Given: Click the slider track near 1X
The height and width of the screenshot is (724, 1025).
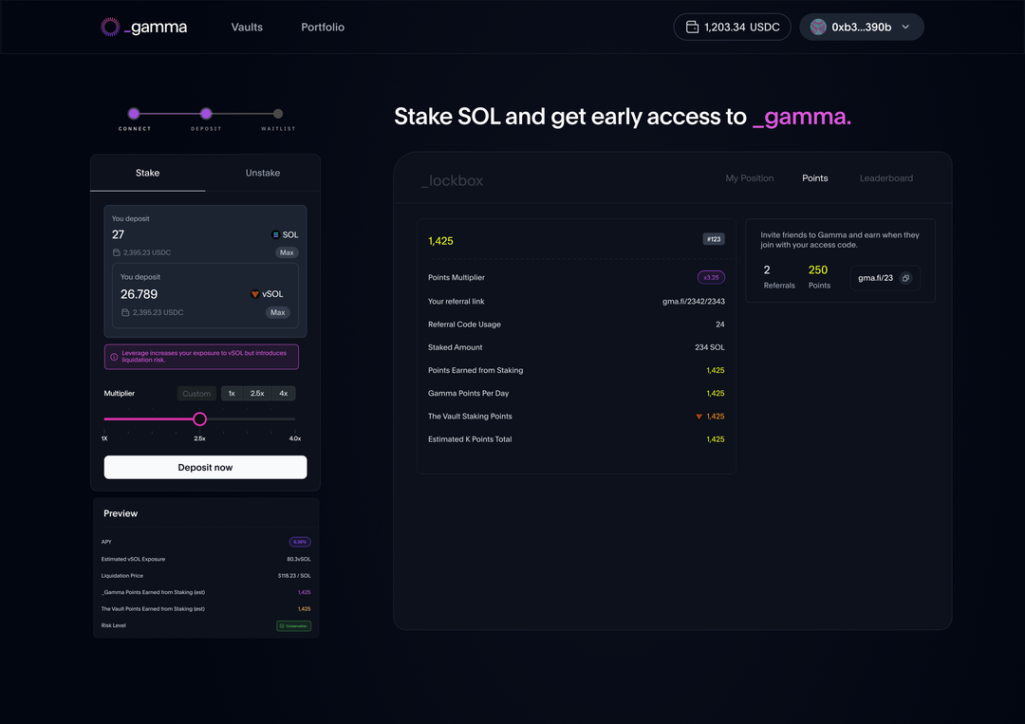Looking at the screenshot, I should (106, 418).
